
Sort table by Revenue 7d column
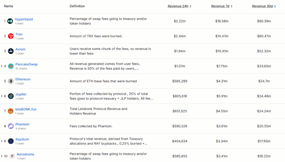(221, 6)
